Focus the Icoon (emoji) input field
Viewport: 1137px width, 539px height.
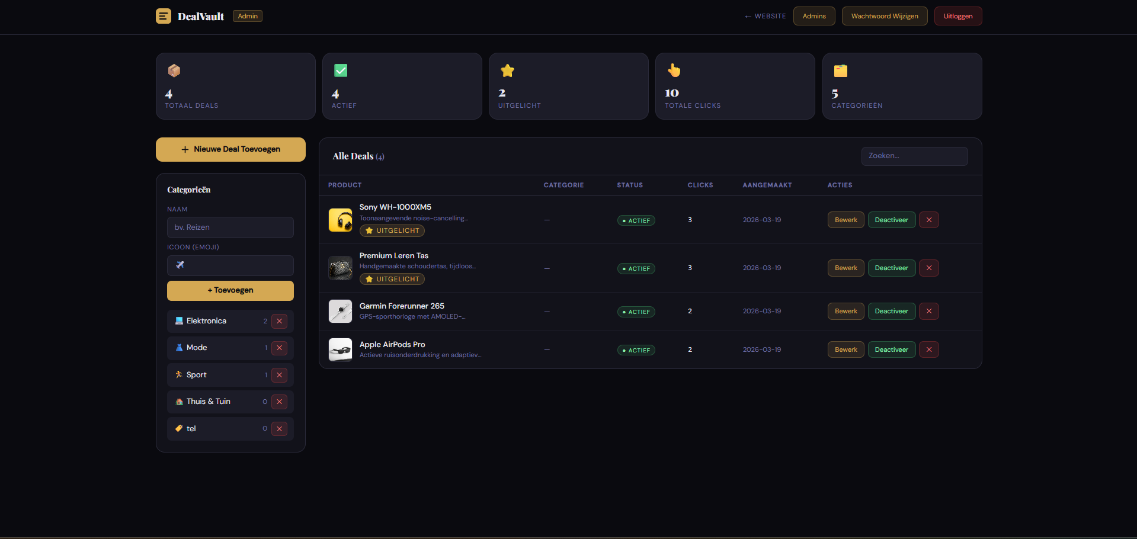click(x=230, y=265)
